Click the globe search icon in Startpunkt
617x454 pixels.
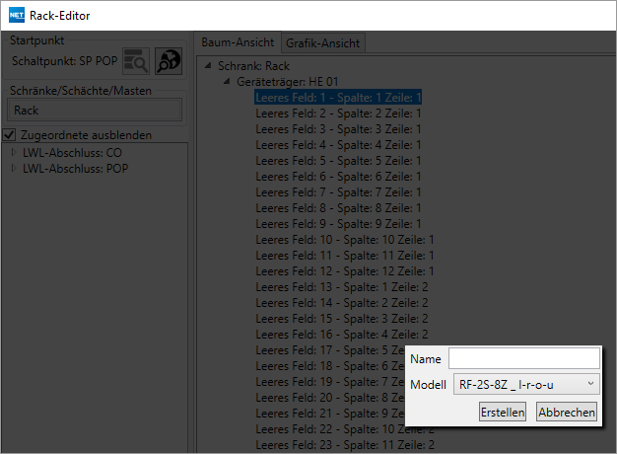(x=169, y=61)
